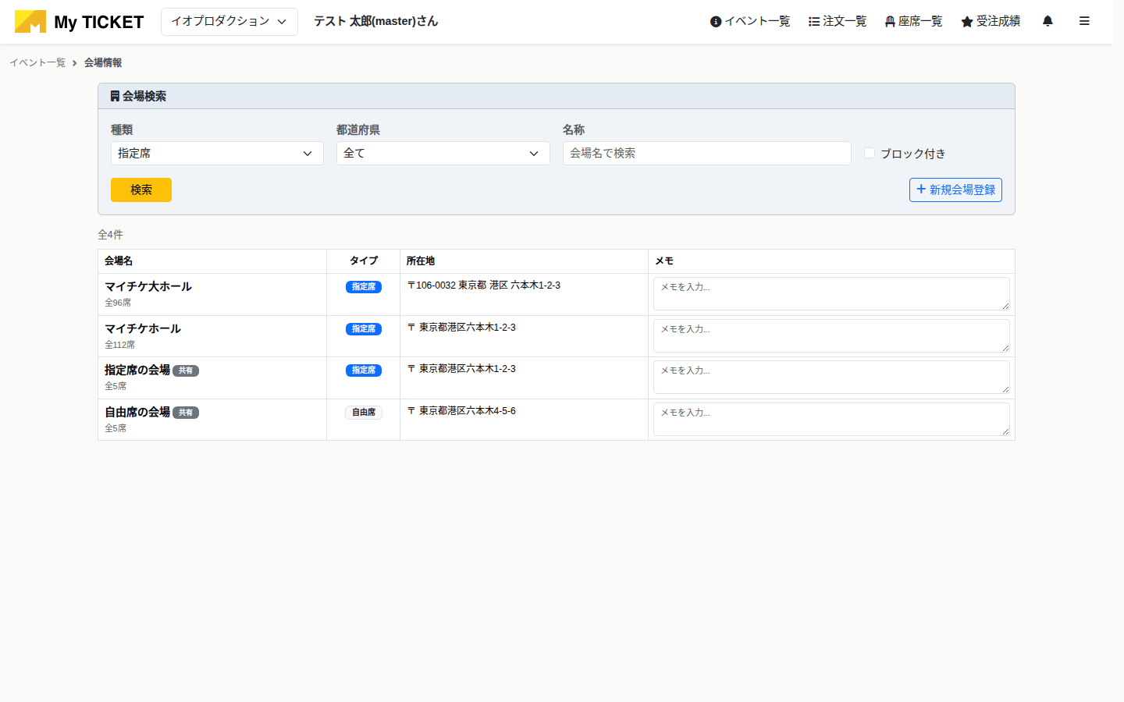Open the 自由席の会場 venue
This screenshot has width=1124, height=702.
click(x=137, y=412)
